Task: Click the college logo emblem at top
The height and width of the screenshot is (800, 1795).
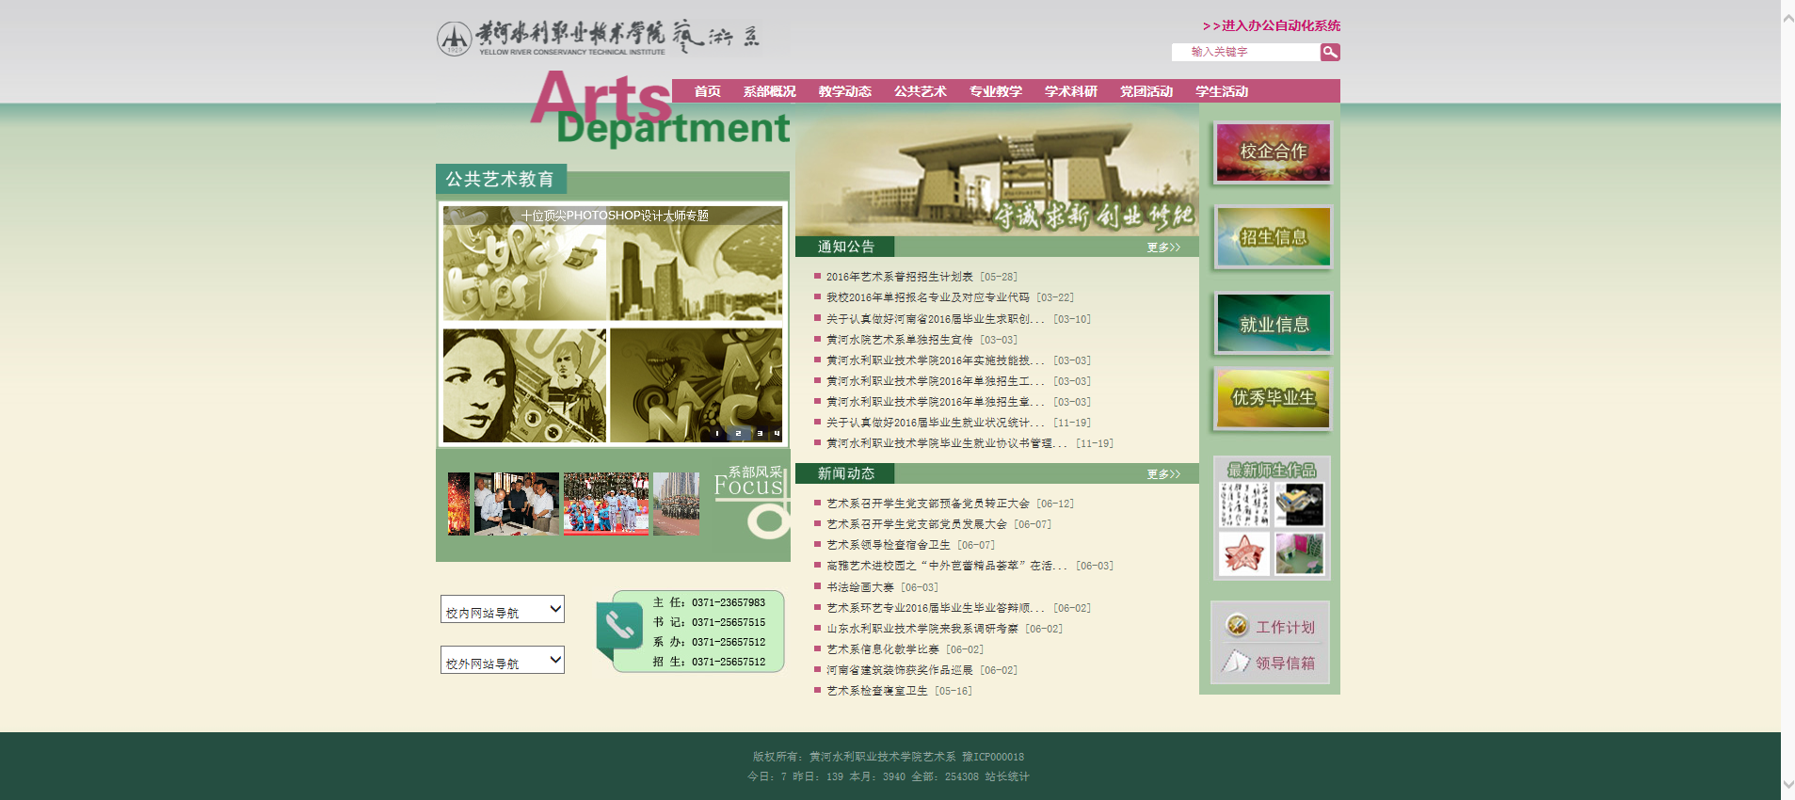Action: (x=454, y=39)
